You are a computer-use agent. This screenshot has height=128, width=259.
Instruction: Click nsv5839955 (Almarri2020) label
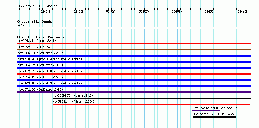point(74,95)
